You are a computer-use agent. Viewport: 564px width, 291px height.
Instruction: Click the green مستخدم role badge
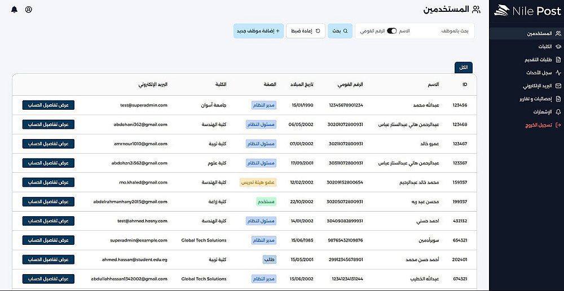266,202
